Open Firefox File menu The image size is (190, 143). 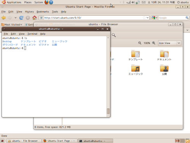(3, 12)
